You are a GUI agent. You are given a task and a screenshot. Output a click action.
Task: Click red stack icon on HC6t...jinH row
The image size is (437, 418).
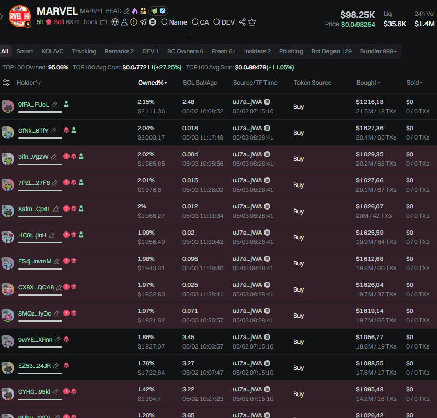(74, 235)
